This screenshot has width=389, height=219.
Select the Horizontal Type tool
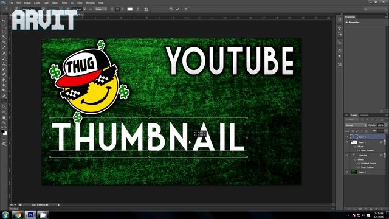click(x=4, y=102)
